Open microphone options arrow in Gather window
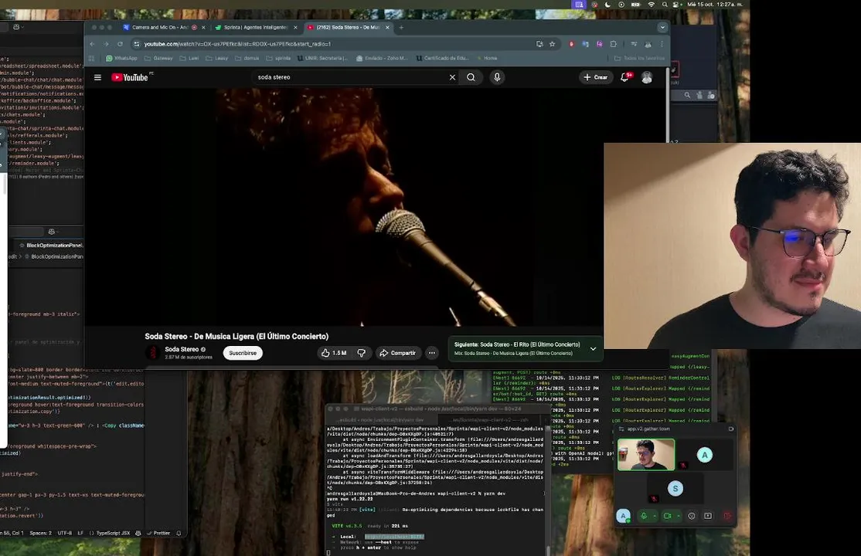Viewport: 861px width, 556px height. click(654, 516)
